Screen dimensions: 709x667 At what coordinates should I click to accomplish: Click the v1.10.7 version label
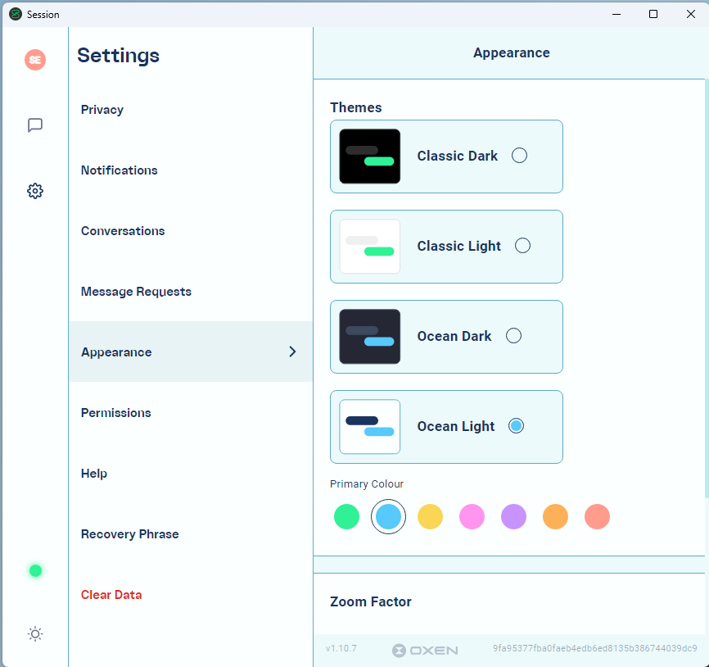(341, 648)
